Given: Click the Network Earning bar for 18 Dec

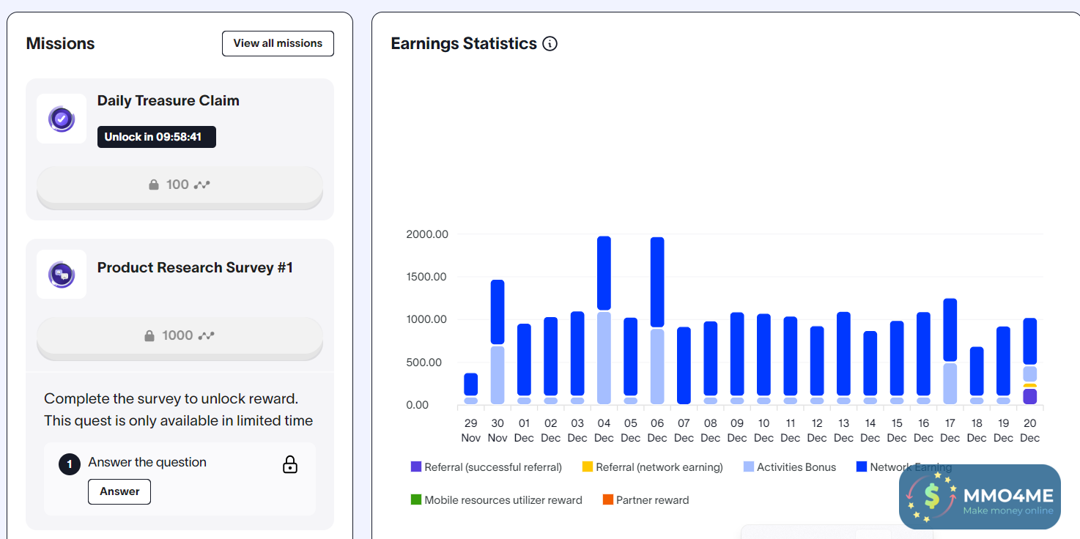Looking at the screenshot, I should point(977,371).
